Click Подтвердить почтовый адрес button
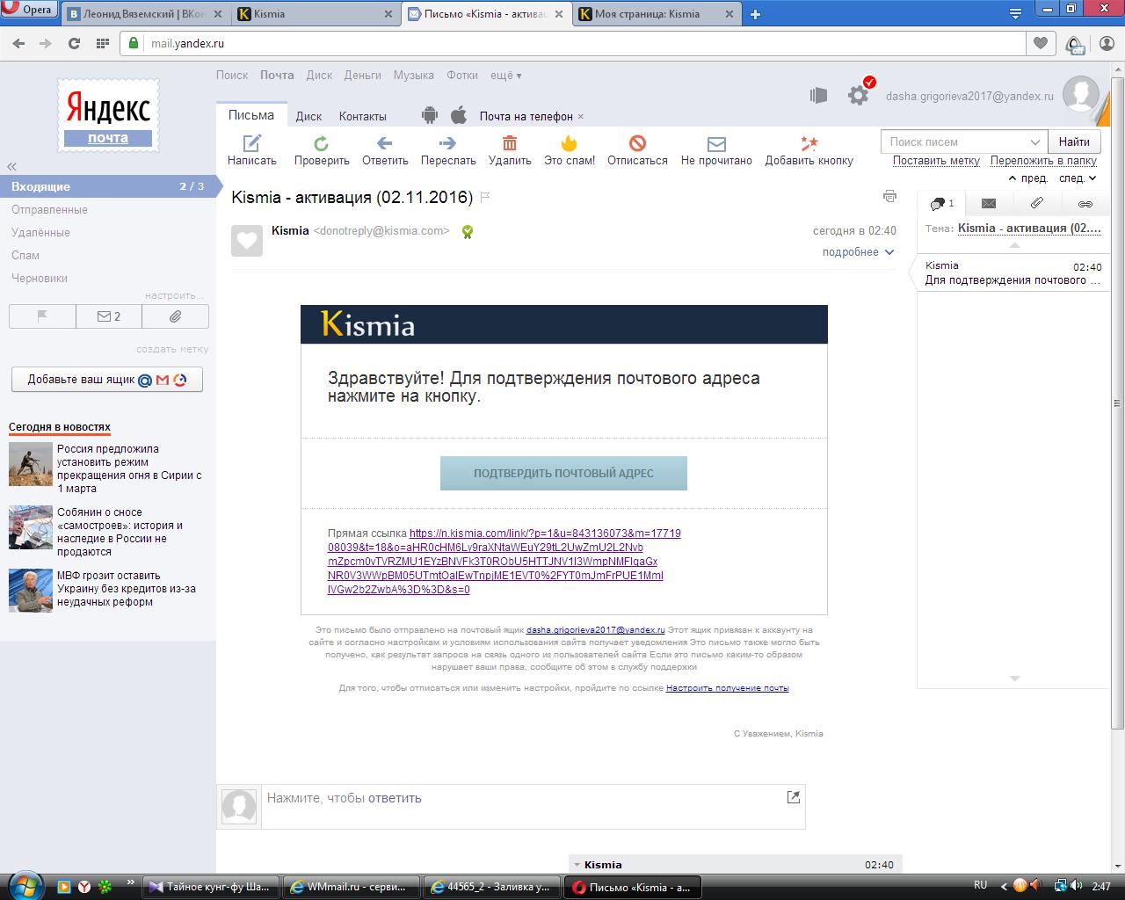1125x900 pixels. [563, 473]
